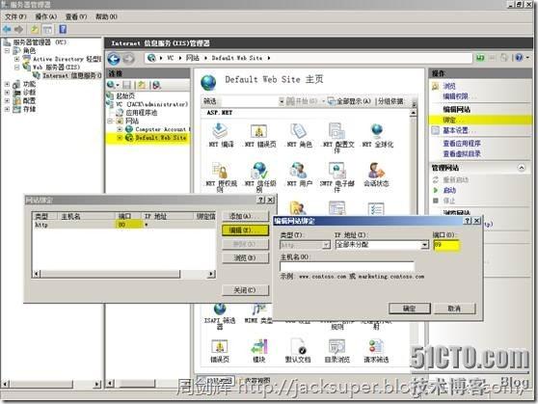Click 关闭(C) button in 网站绑定 dialog

point(245,290)
